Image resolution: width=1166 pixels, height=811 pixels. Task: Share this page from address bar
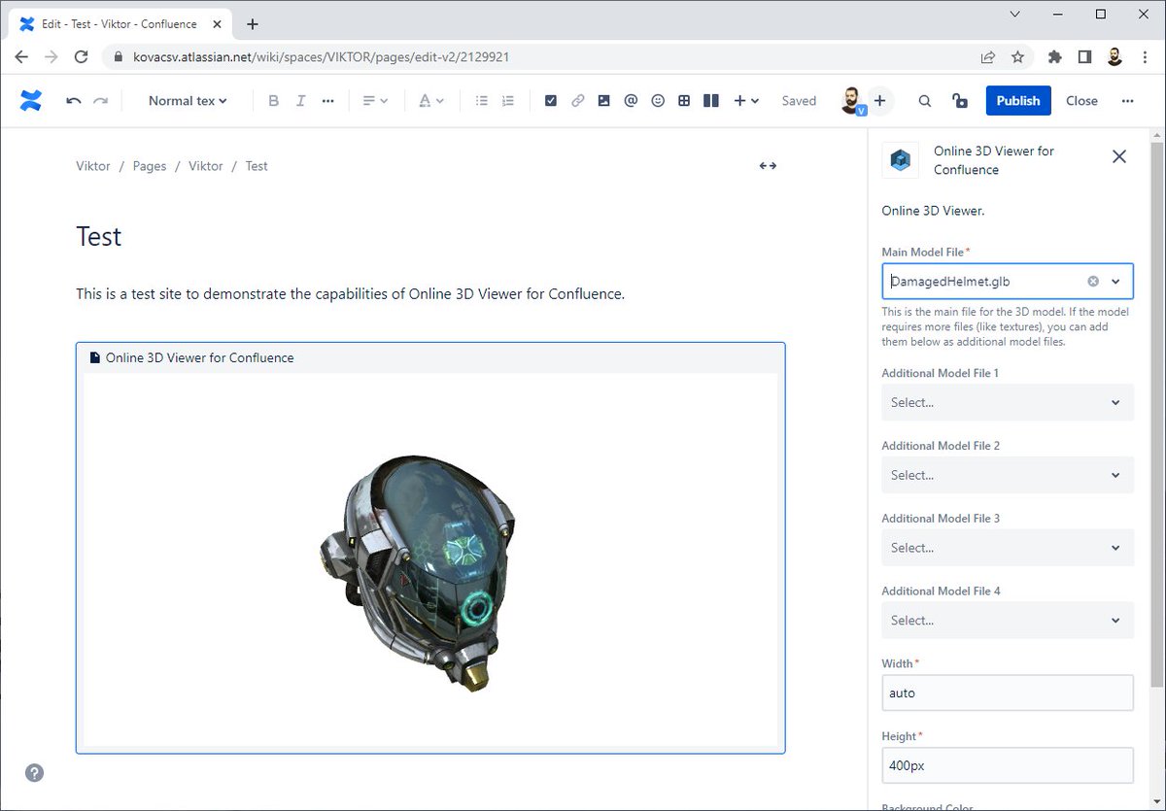988,56
